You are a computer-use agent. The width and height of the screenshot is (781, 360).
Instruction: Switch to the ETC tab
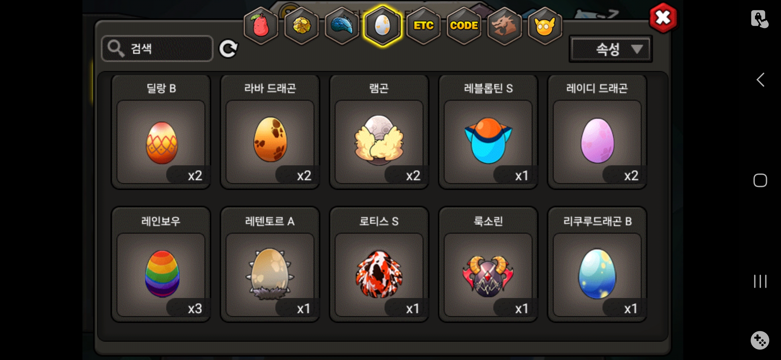423,26
